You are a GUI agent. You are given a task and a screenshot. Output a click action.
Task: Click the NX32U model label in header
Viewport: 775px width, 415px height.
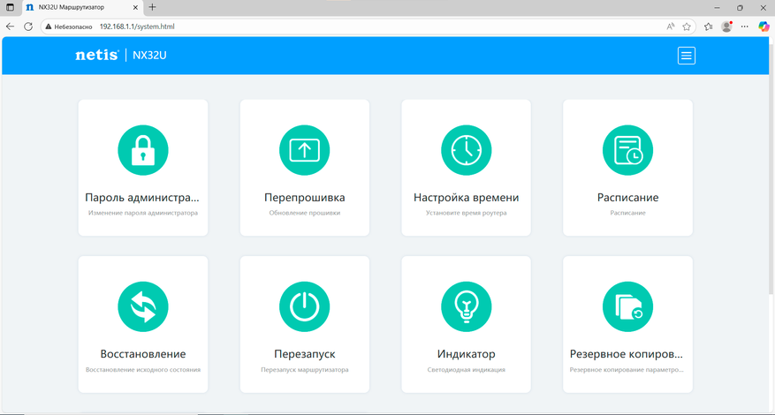(149, 56)
